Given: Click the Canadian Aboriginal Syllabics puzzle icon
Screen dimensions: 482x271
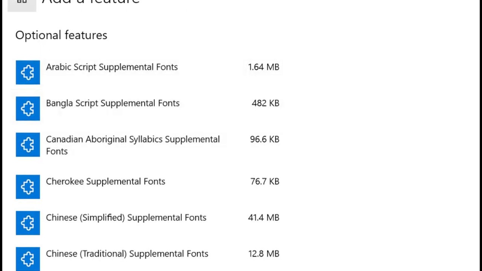Looking at the screenshot, I should [x=28, y=145].
